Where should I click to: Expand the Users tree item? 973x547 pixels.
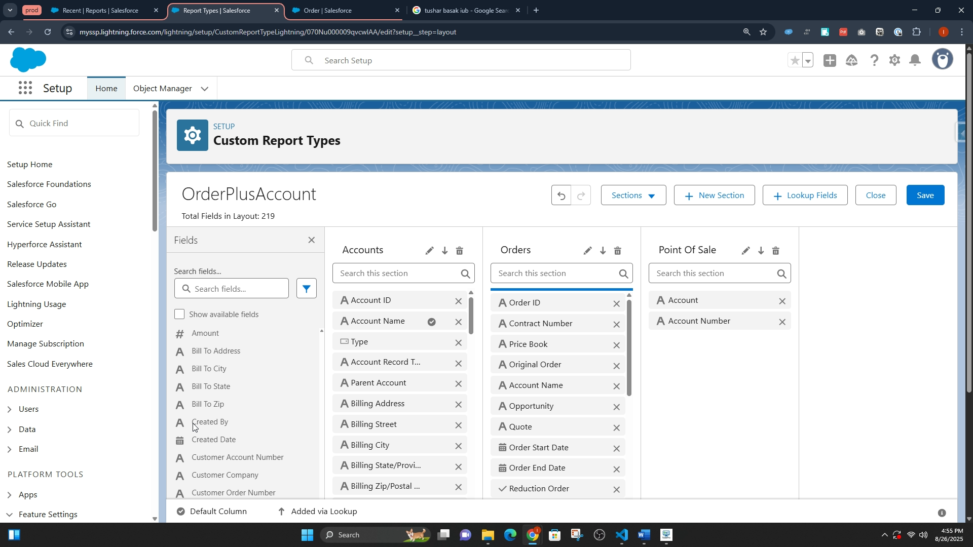tap(9, 409)
